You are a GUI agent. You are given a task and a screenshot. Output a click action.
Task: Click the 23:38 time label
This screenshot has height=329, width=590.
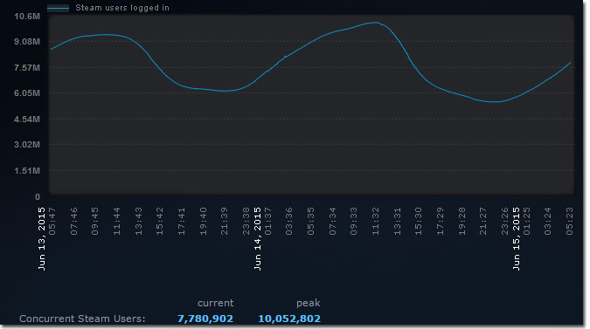(246, 221)
